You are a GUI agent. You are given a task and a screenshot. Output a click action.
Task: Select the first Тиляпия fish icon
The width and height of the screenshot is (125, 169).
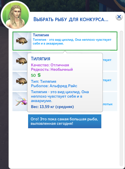(x=22, y=41)
